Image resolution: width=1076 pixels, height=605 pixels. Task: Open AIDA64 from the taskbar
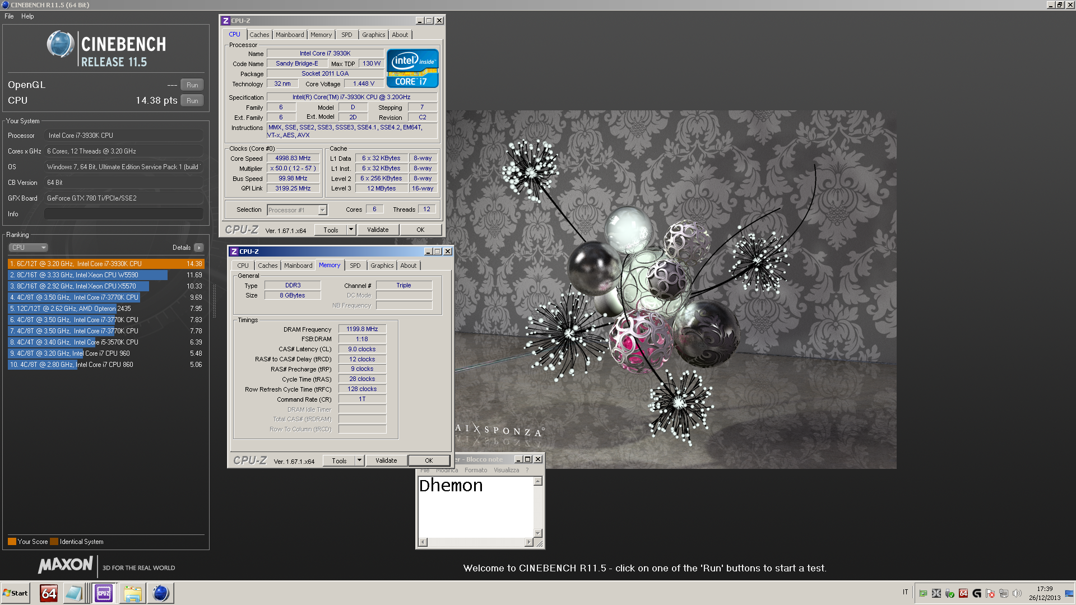tap(49, 593)
